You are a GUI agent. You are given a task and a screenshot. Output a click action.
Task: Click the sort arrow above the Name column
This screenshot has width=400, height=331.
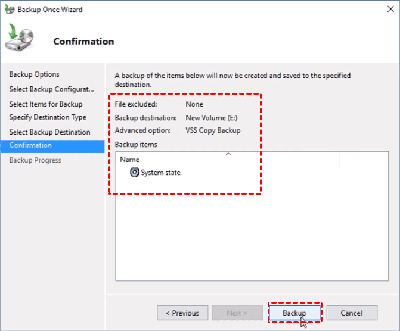(227, 154)
